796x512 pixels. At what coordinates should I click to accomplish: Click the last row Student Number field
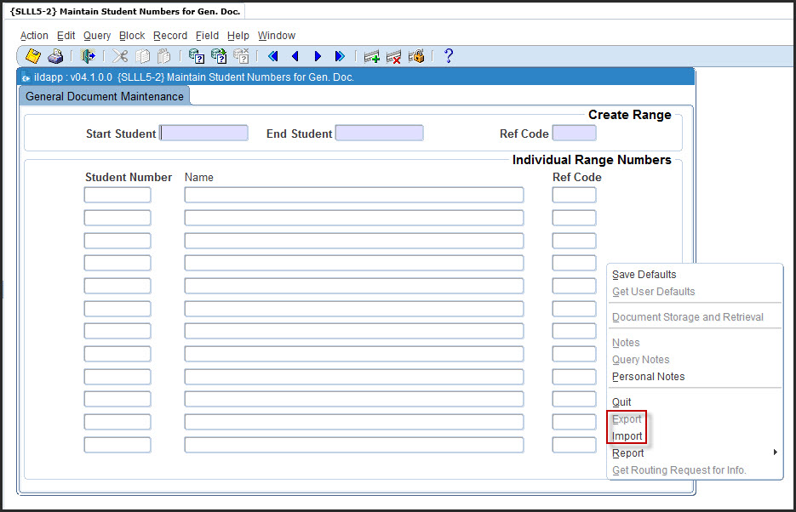click(117, 445)
